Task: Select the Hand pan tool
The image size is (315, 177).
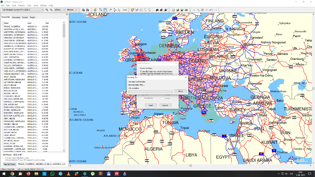Action: click(105, 10)
